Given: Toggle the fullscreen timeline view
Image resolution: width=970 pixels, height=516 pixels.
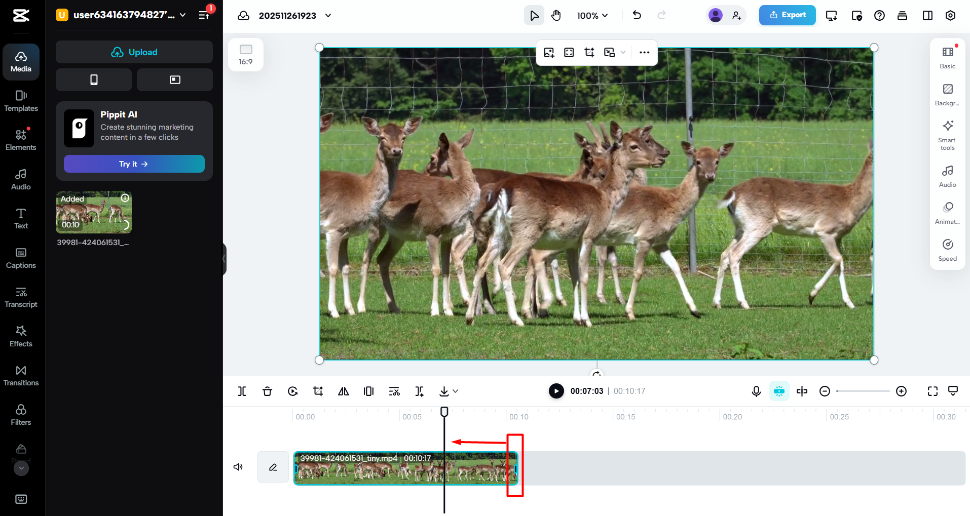Looking at the screenshot, I should click(932, 391).
